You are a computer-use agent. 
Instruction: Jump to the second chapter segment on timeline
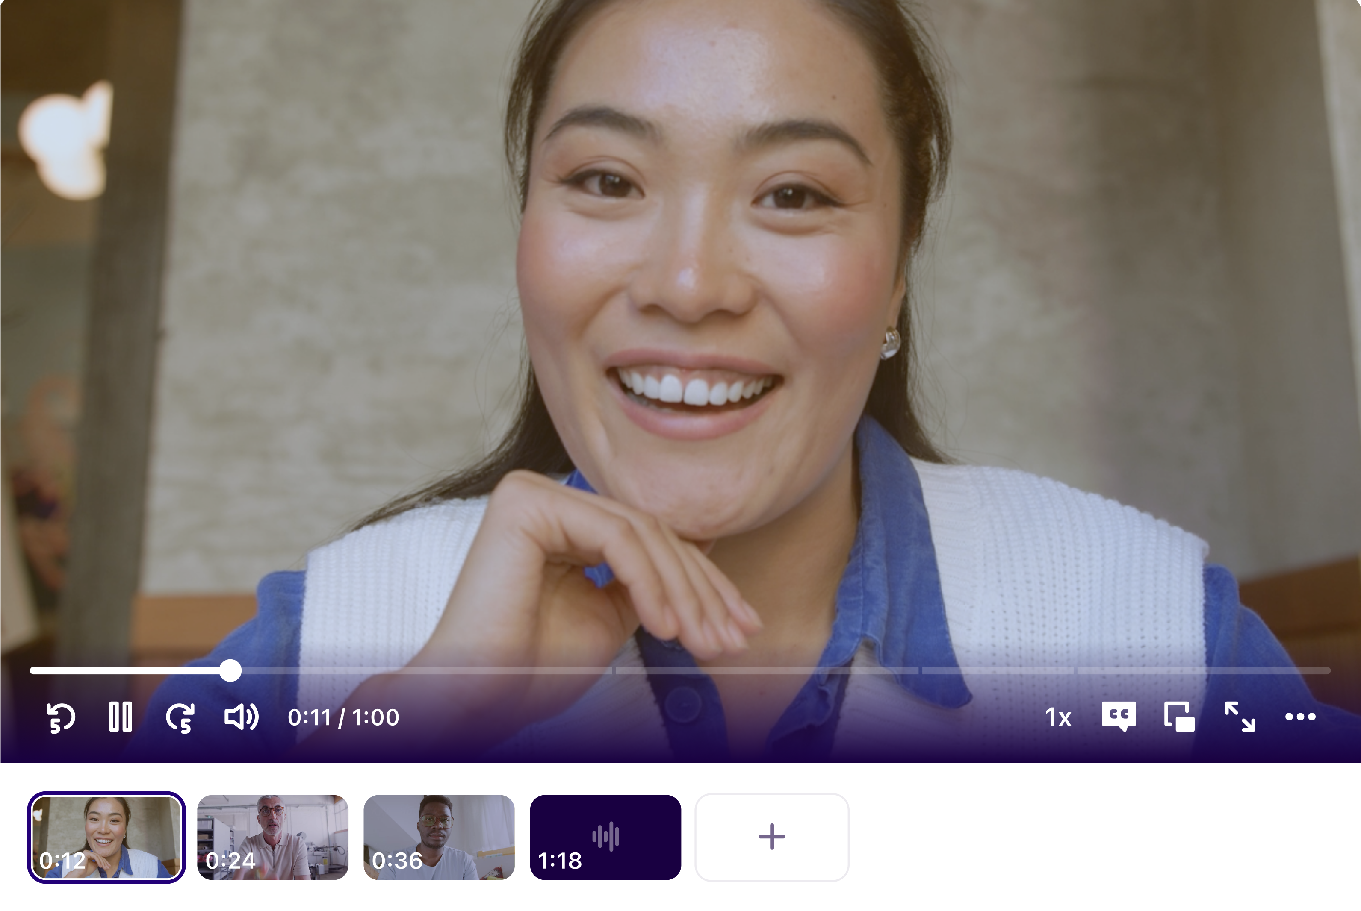[x=768, y=670]
